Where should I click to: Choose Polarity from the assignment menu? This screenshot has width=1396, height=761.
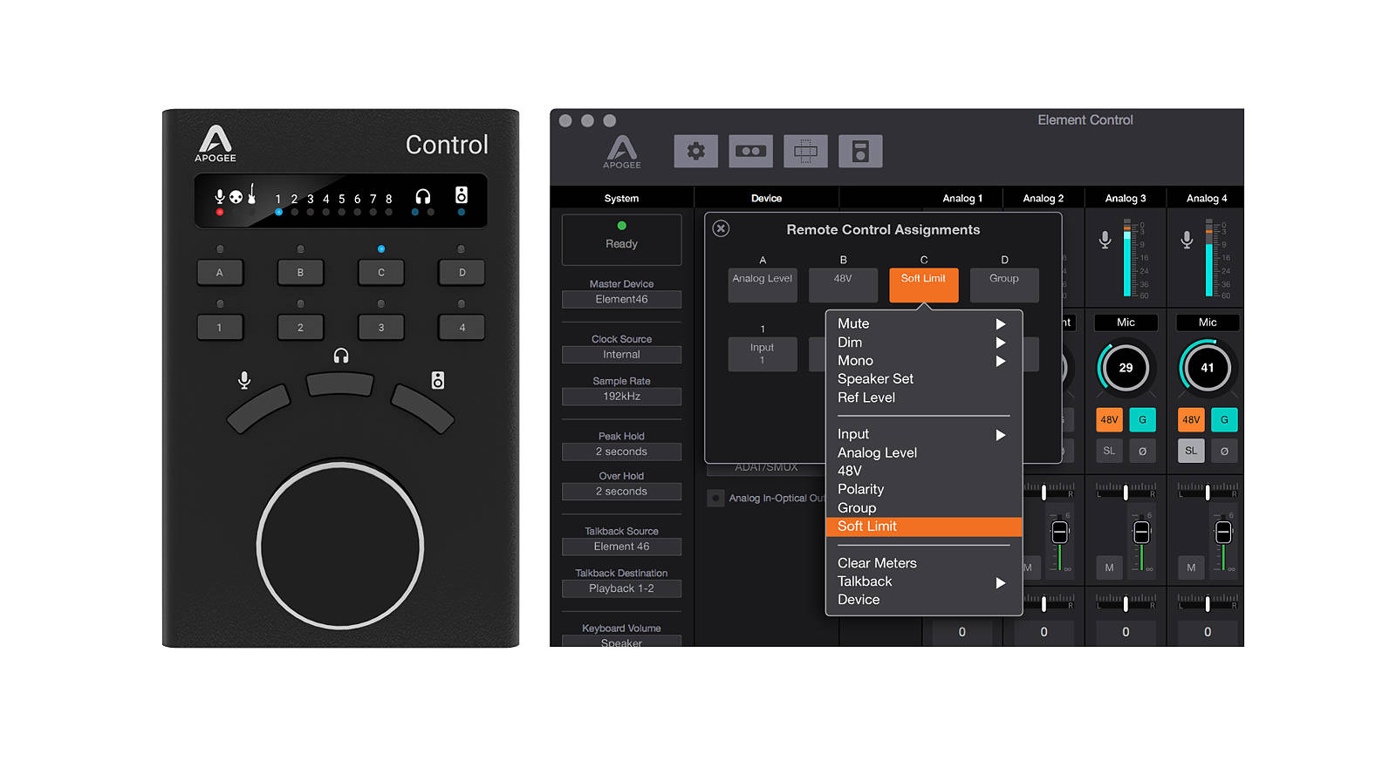[923, 490]
